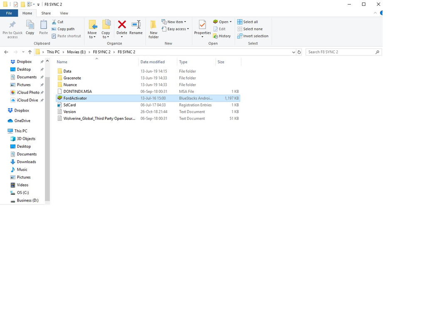The image size is (444, 333).
Task: Open iCloud Photos in navigation pane
Action: coord(28,92)
